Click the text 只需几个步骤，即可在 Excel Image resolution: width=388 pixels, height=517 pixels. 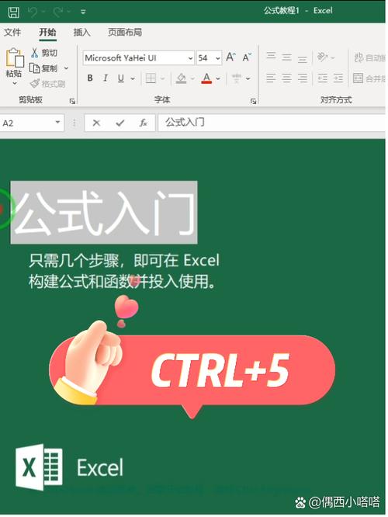pos(124,261)
